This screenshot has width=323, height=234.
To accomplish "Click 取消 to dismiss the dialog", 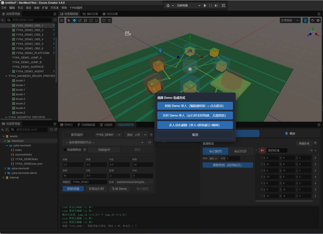I will tap(195, 135).
